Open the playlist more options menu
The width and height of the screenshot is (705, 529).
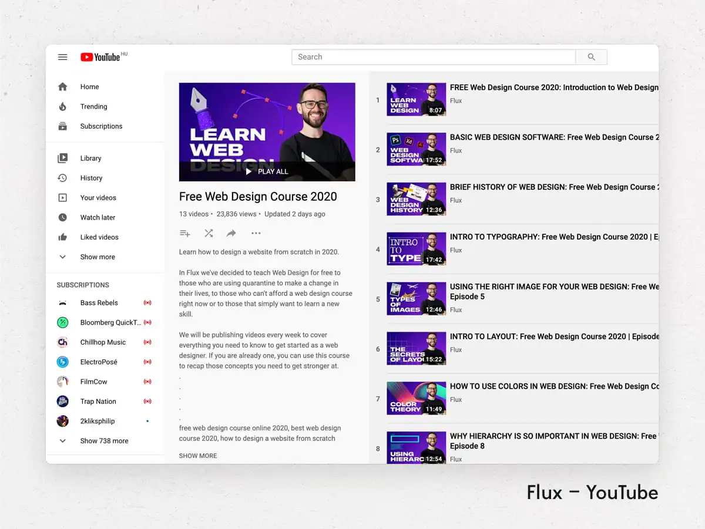tap(256, 233)
